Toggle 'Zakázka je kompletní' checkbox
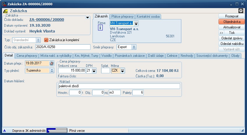Screen dimensions: 247x135 46,40
